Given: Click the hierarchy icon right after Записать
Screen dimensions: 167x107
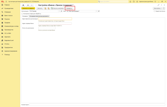Looking at the screenshot, I should pyautogui.click(x=45, y=8).
